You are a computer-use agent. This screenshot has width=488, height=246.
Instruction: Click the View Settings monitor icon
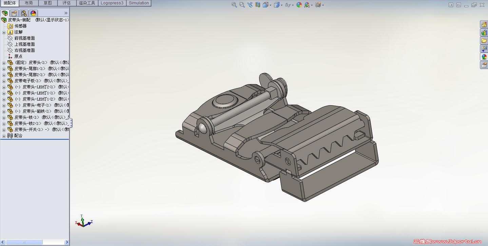[318, 5]
